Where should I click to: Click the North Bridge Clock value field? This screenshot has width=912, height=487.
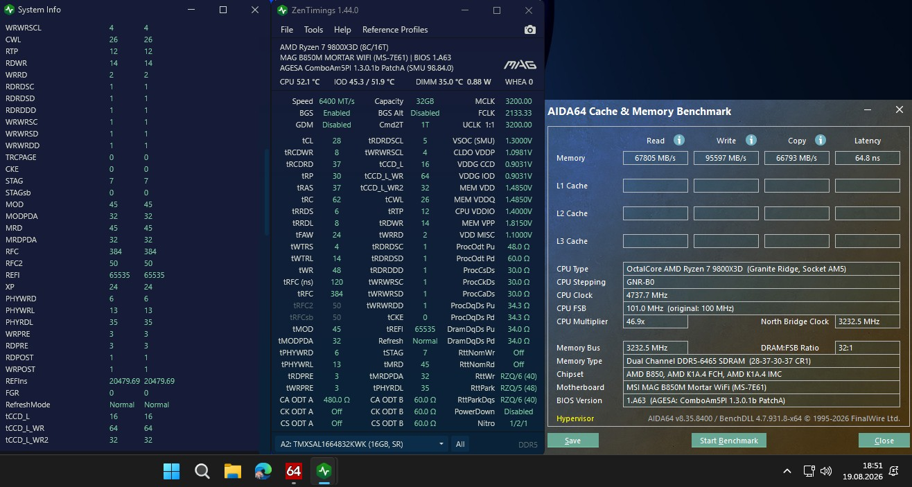coord(868,321)
